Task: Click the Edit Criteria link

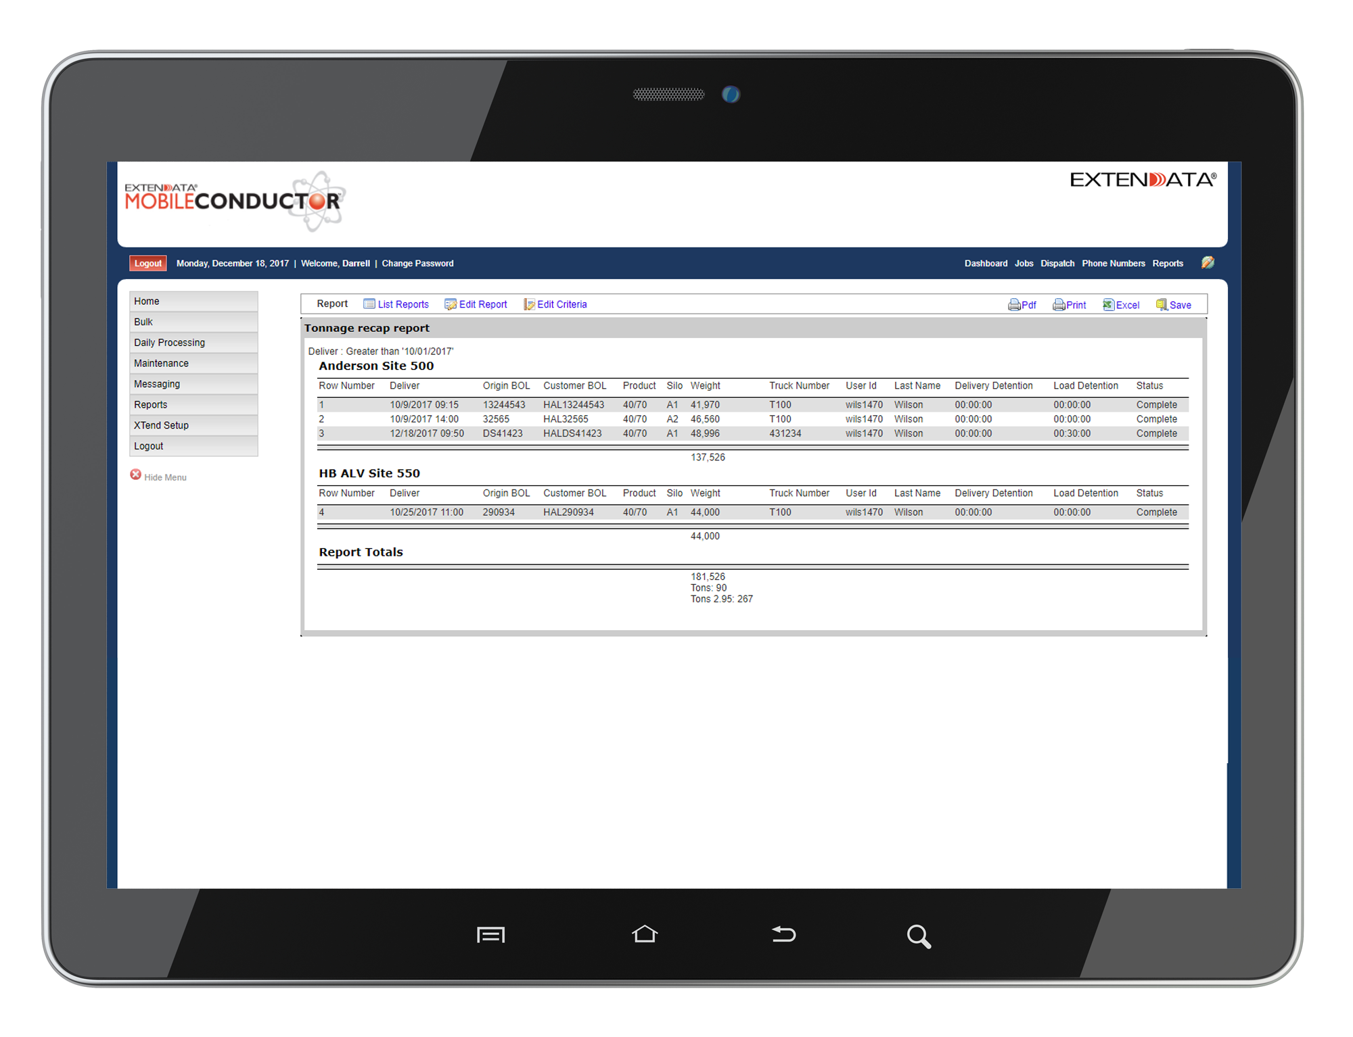Action: (562, 304)
